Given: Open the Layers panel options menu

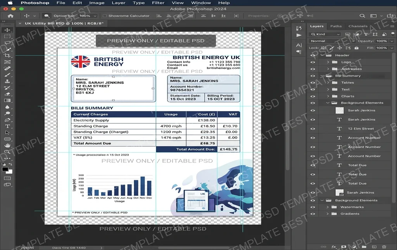Looking at the screenshot, I should (392, 26).
